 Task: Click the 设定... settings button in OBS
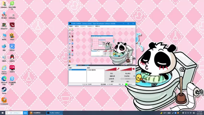112,74
